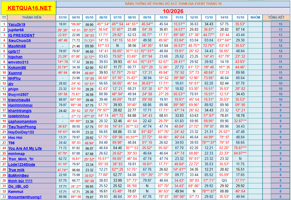Select the TieuToanPhong member link
Screen dimensions: 291x200
point(22,127)
